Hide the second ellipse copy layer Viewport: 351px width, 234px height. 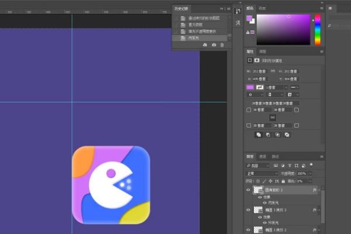click(248, 210)
